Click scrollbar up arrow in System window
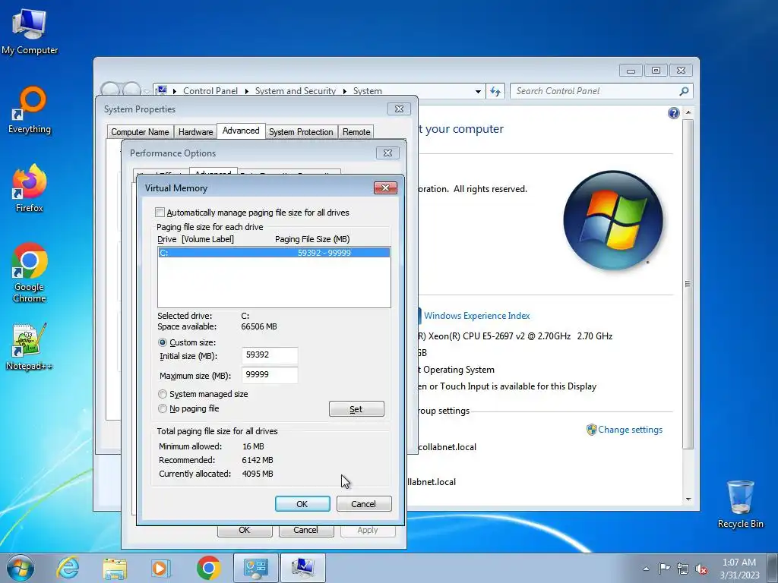 pos(688,112)
